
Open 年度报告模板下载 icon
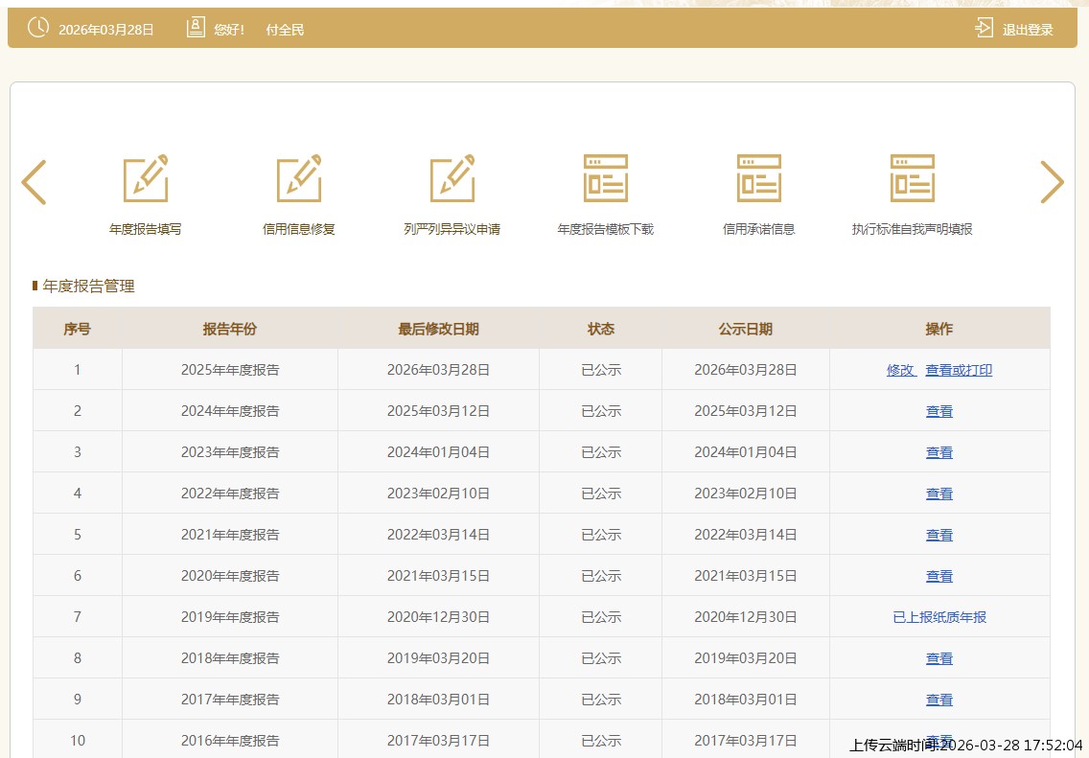tap(606, 178)
